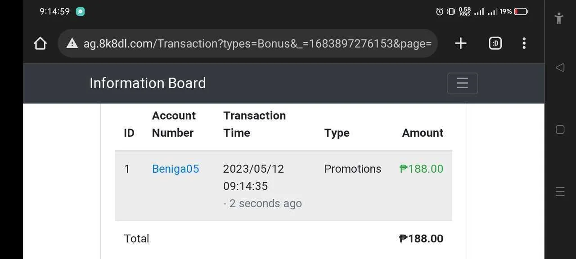
Task: Click the Amount column header
Action: click(423, 133)
